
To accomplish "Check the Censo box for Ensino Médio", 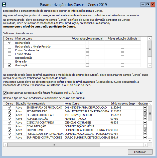I will (x=9, y=54).
